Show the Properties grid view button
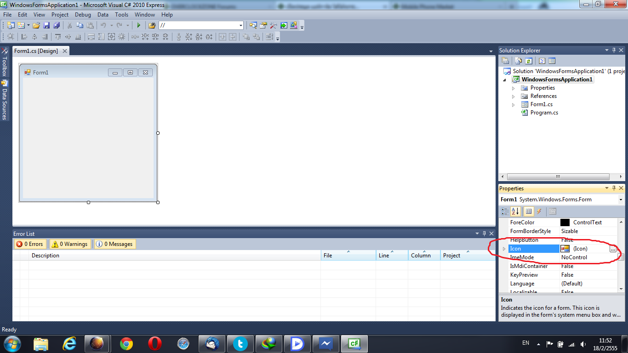The image size is (628, 353). click(529, 211)
